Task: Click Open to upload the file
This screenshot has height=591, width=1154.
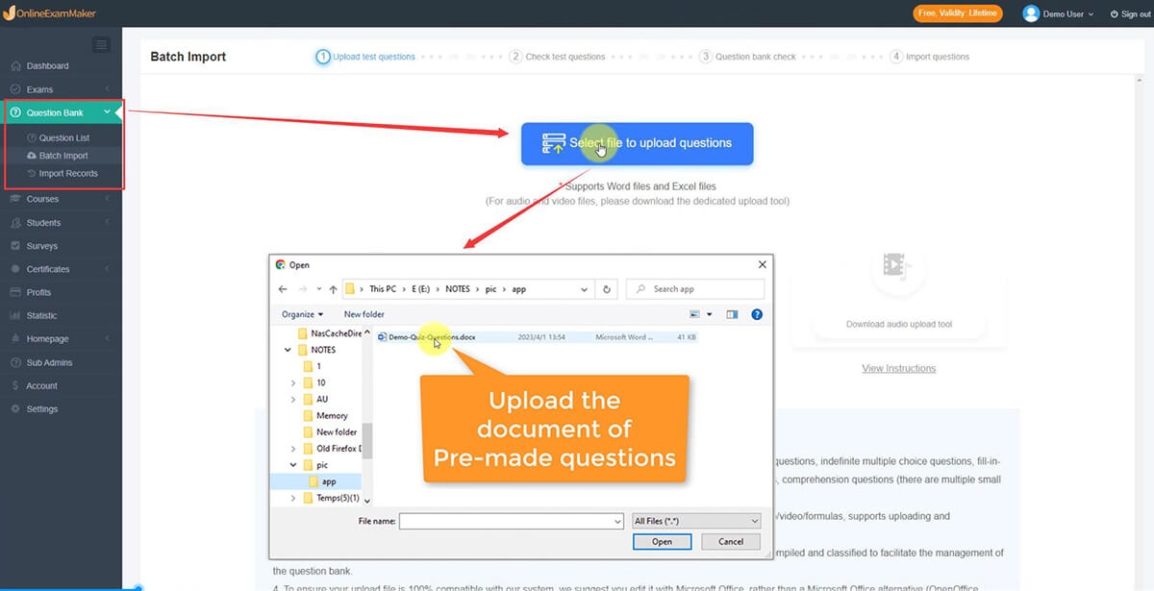Action: 662,542
